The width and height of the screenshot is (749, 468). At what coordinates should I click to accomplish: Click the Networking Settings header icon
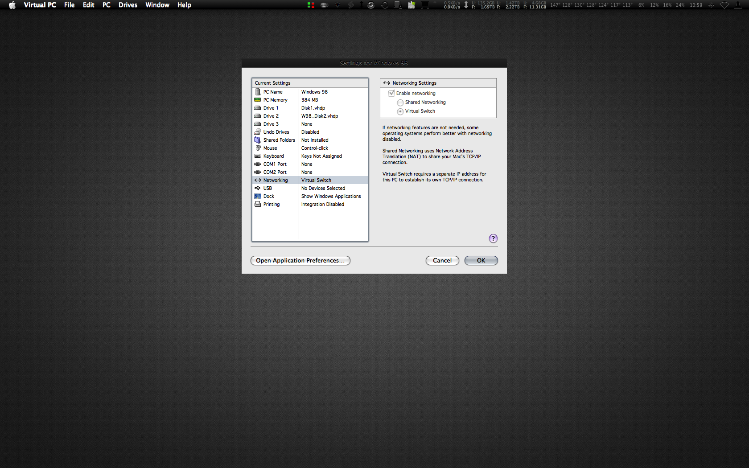tap(387, 83)
